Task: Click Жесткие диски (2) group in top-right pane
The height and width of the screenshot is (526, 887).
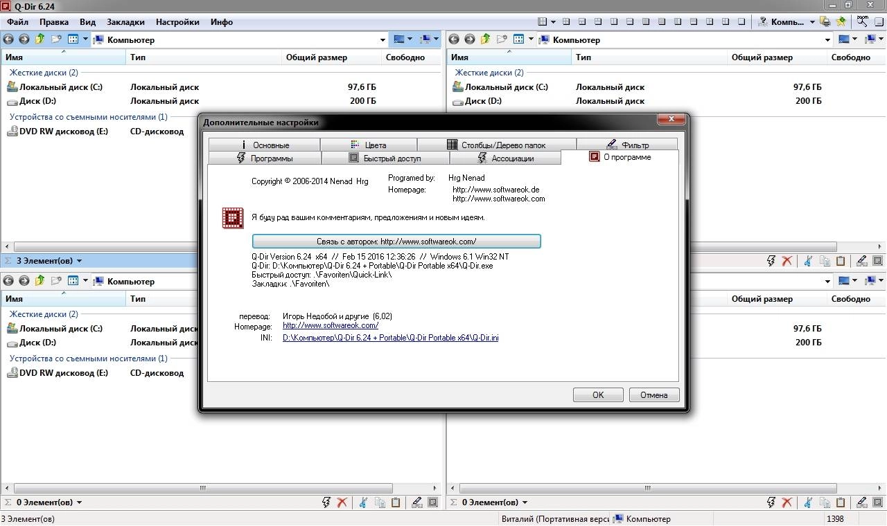Action: pyautogui.click(x=489, y=73)
